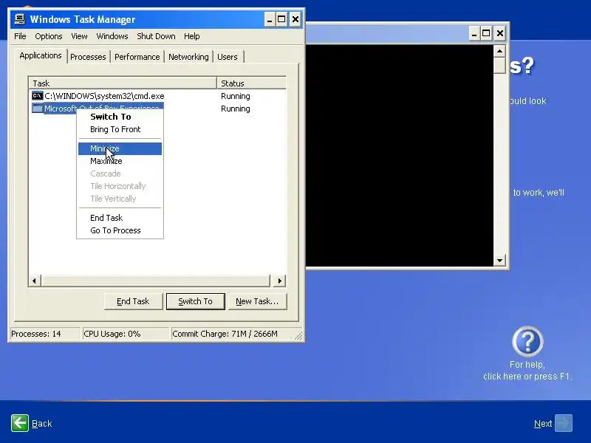
Task: Click the blue question mark help icon
Action: pyautogui.click(x=527, y=342)
